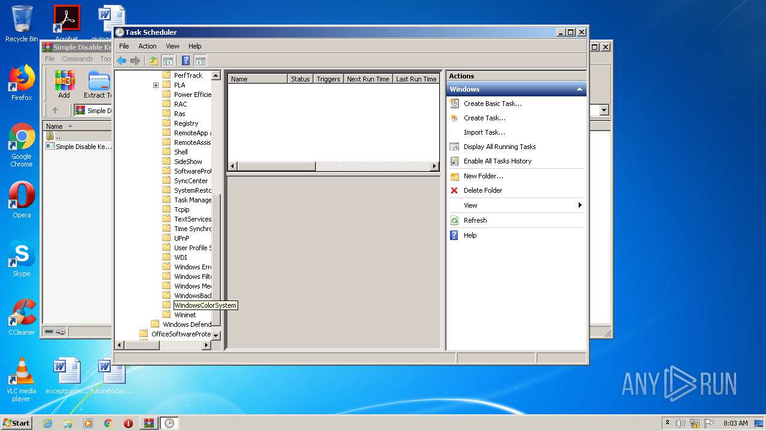Viewport: 766px width, 431px height.
Task: Toggle the Show/Hide Console Tree icon
Action: [x=168, y=60]
